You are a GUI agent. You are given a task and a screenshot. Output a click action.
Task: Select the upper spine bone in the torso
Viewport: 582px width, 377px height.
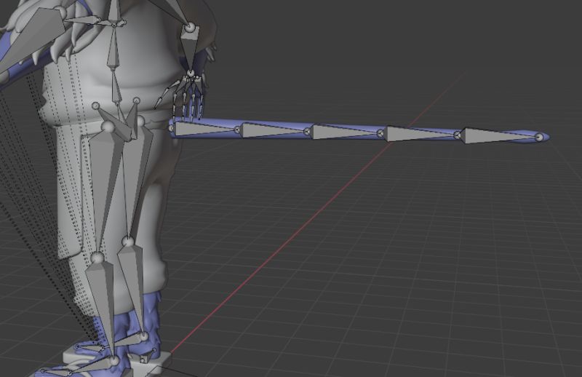click(113, 47)
